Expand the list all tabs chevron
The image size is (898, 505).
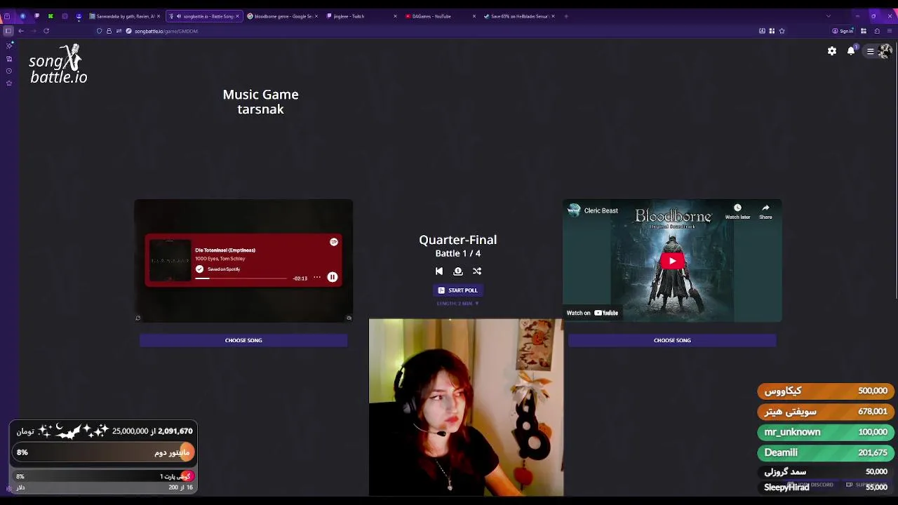pos(829,16)
